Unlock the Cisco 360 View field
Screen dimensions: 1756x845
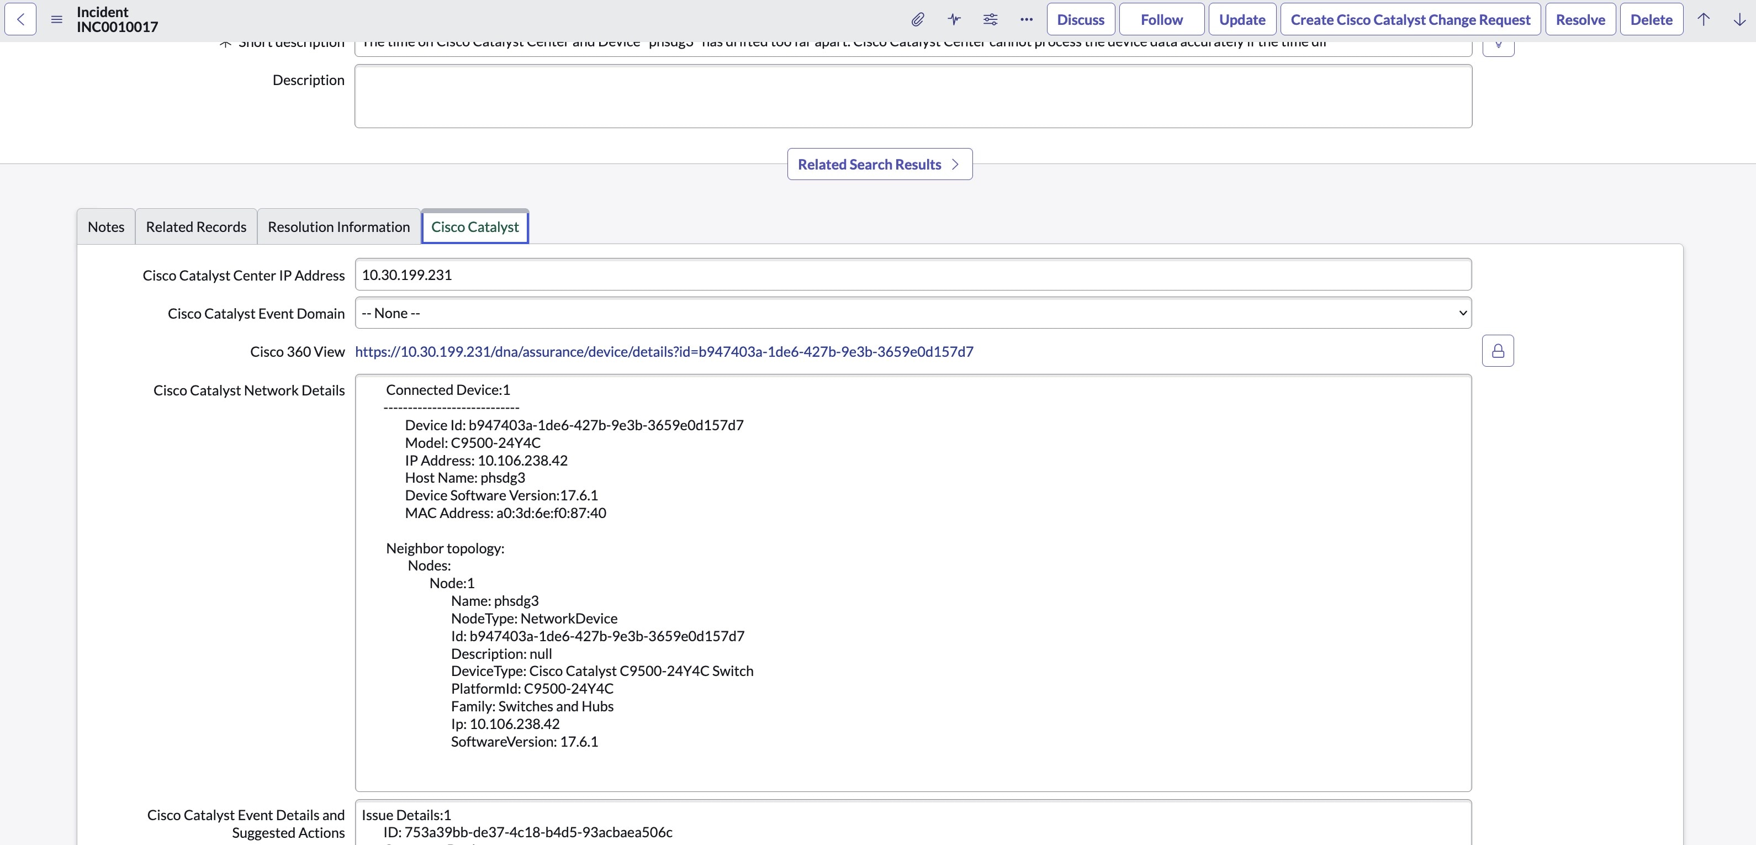coord(1498,351)
